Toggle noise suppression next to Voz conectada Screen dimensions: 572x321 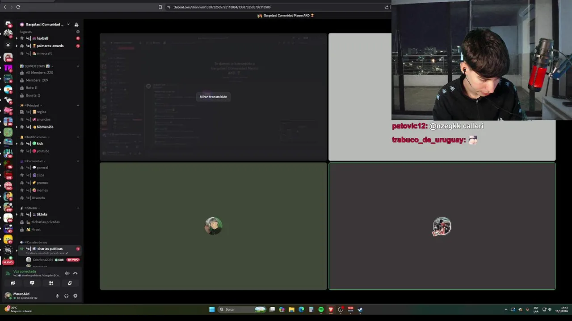67,273
